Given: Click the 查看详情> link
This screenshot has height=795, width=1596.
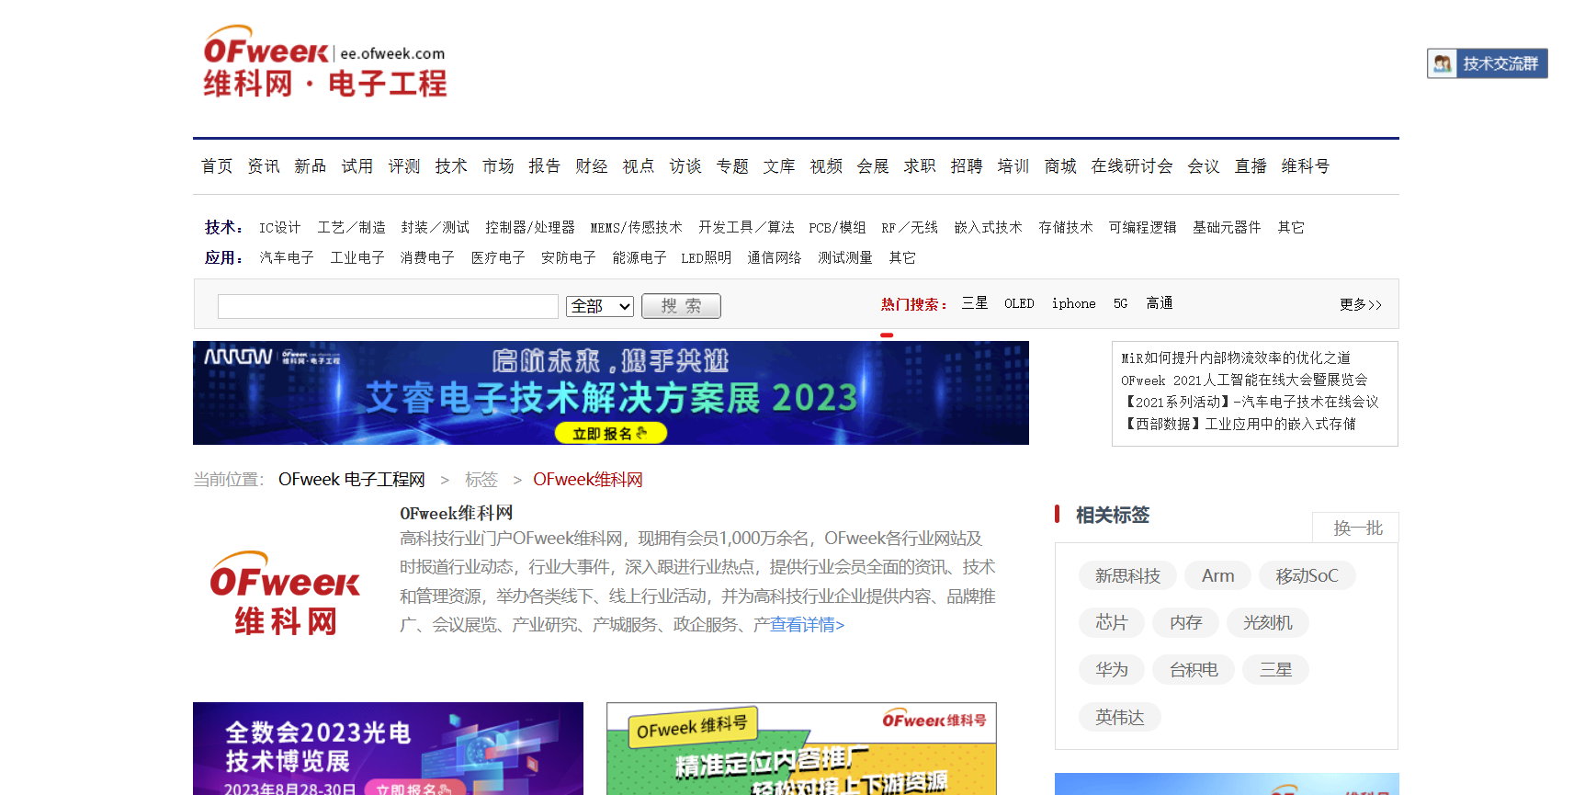Looking at the screenshot, I should tap(807, 625).
